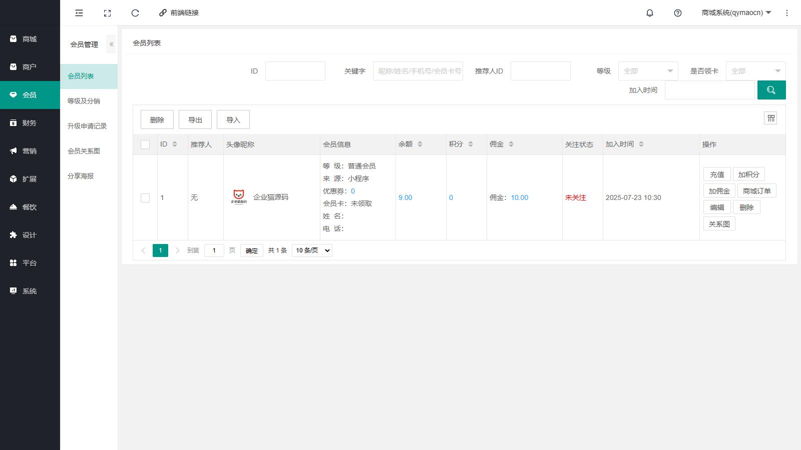Screen dimensions: 801x450
Task: Sort the table by 余额 column
Action: 420,144
